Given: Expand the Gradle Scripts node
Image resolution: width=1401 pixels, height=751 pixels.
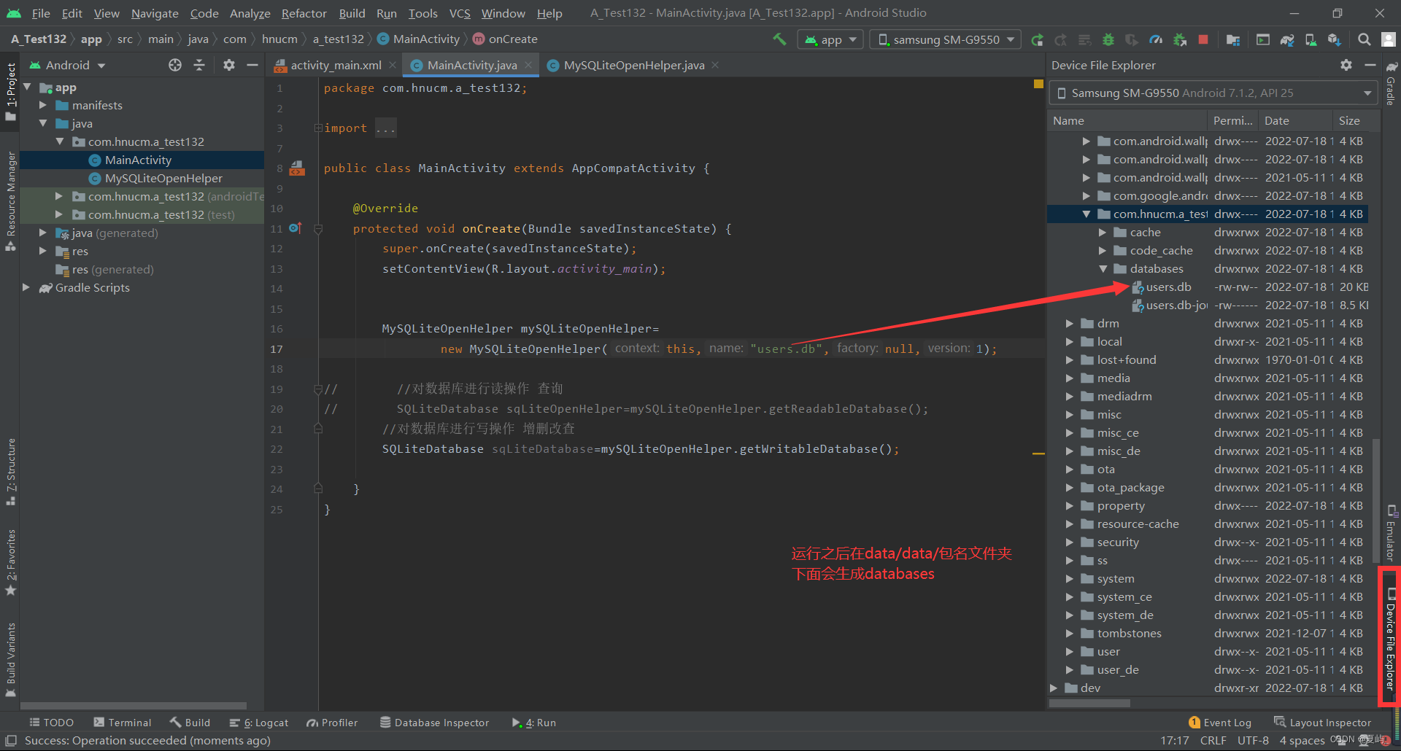Looking at the screenshot, I should 26,287.
